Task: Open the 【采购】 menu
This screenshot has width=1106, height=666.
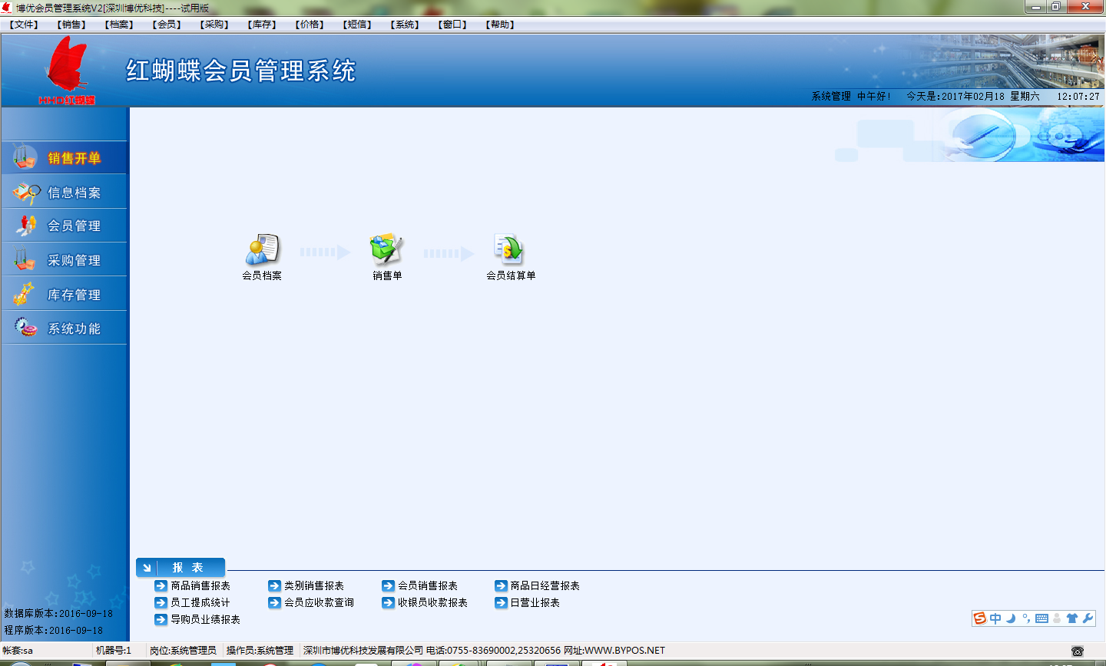Action: [x=214, y=25]
